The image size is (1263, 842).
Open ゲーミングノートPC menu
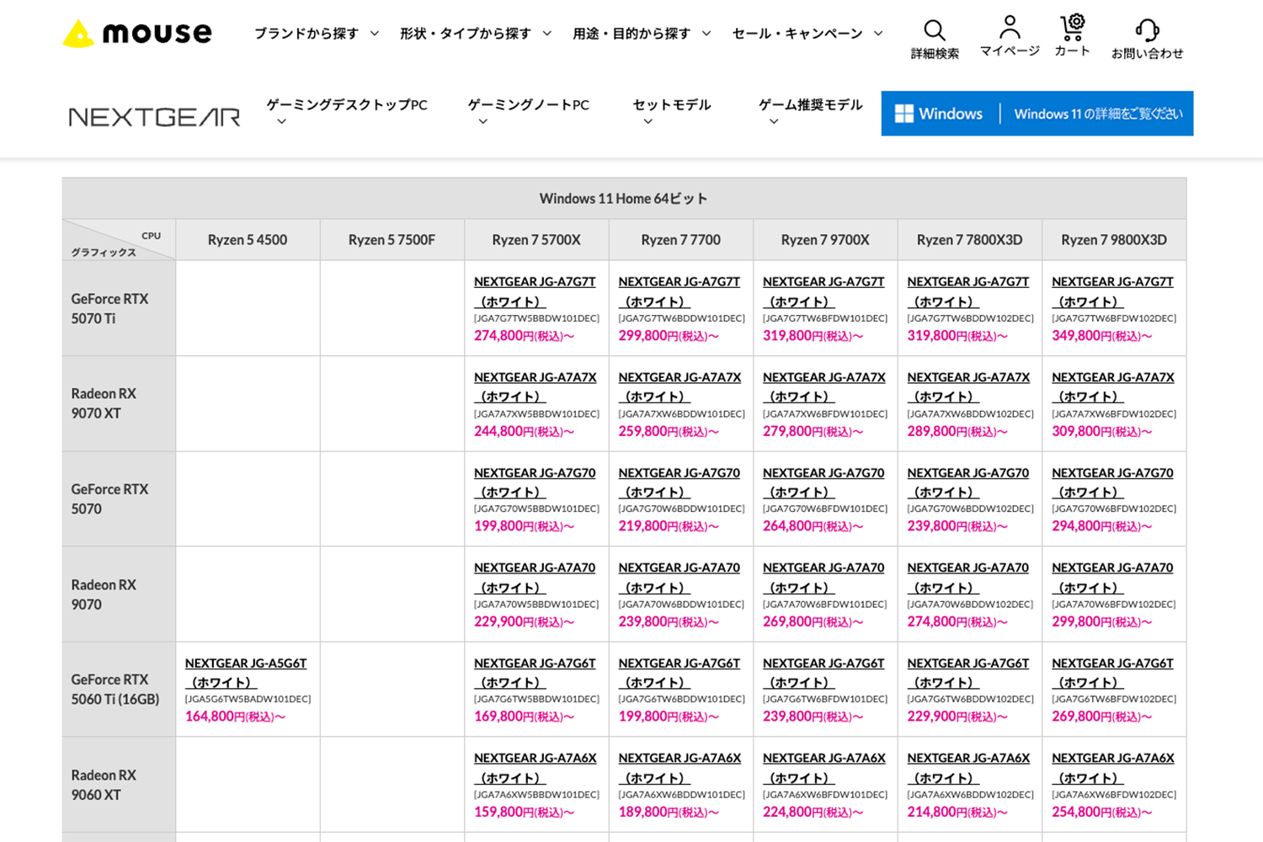[528, 105]
